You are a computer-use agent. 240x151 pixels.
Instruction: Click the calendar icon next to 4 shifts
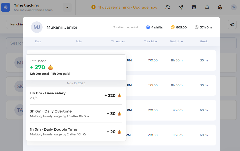[x=147, y=27]
